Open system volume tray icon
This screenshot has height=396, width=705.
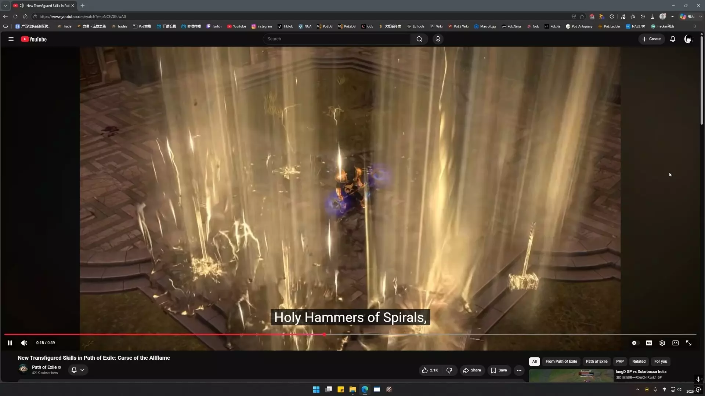point(679,389)
